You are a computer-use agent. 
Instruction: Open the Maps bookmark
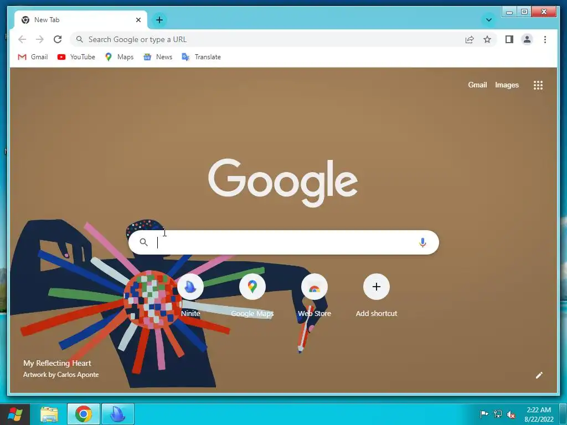click(x=120, y=57)
